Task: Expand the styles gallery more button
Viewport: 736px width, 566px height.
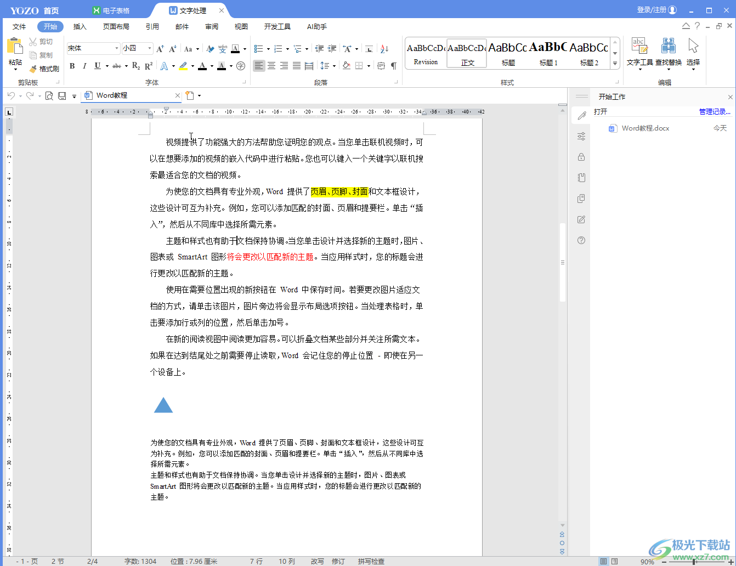Action: click(615, 64)
